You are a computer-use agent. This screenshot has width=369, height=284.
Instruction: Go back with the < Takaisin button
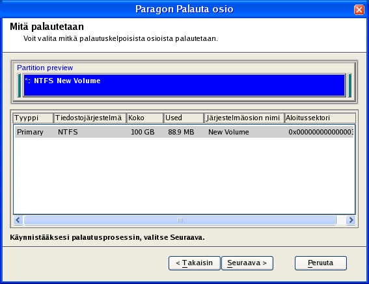pos(195,263)
